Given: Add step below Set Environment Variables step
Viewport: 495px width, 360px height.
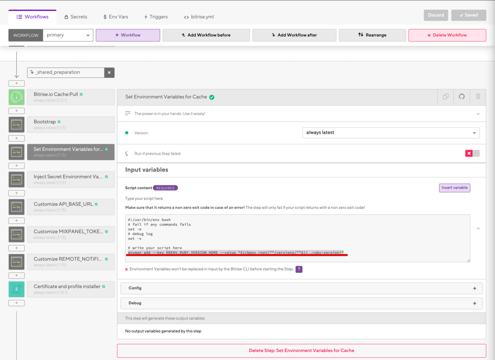Looking at the screenshot, I should click(16, 166).
